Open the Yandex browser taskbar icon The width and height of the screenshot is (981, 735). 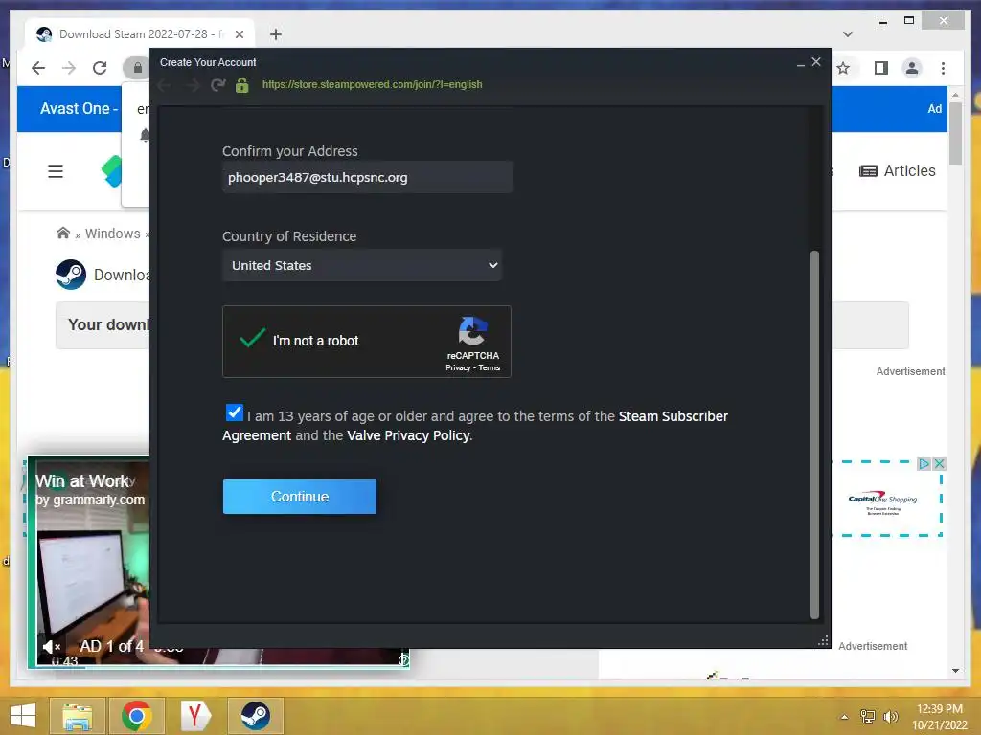195,716
